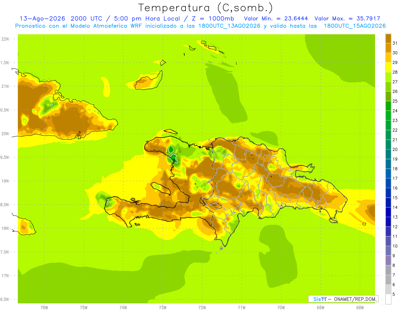The width and height of the screenshot is (404, 312).
Task: Click the 76W longitude axis label
Action: point(44,308)
